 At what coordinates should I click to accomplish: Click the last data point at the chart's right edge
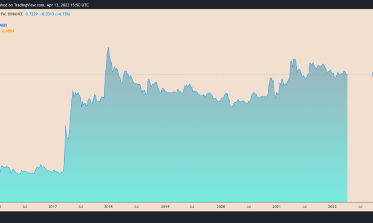347,75
